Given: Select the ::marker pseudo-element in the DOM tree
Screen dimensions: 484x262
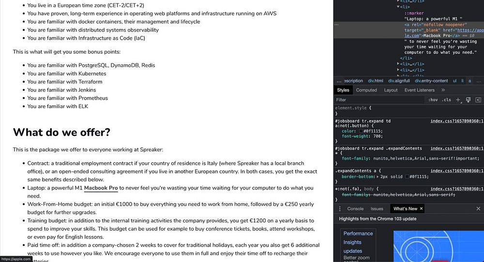Looking at the screenshot, I should 414,13.
